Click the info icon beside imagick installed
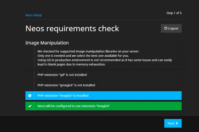 (x=30, y=95)
